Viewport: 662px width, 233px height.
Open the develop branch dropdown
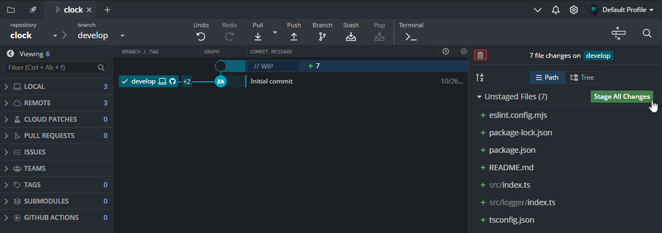[x=123, y=35]
